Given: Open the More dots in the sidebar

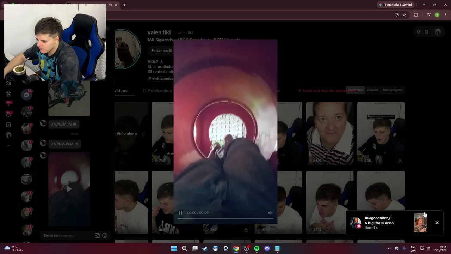Looking at the screenshot, I should coord(8,145).
